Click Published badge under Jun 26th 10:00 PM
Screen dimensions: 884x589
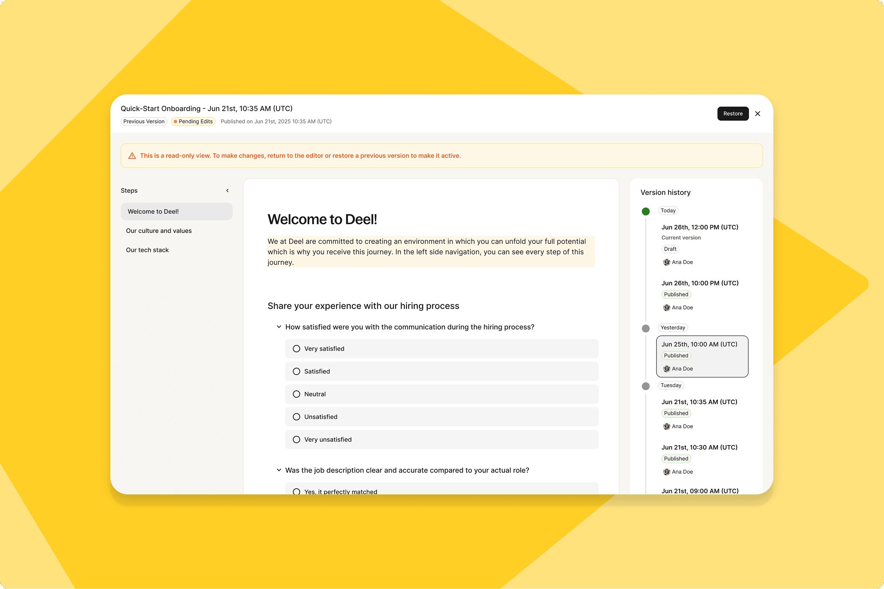676,295
